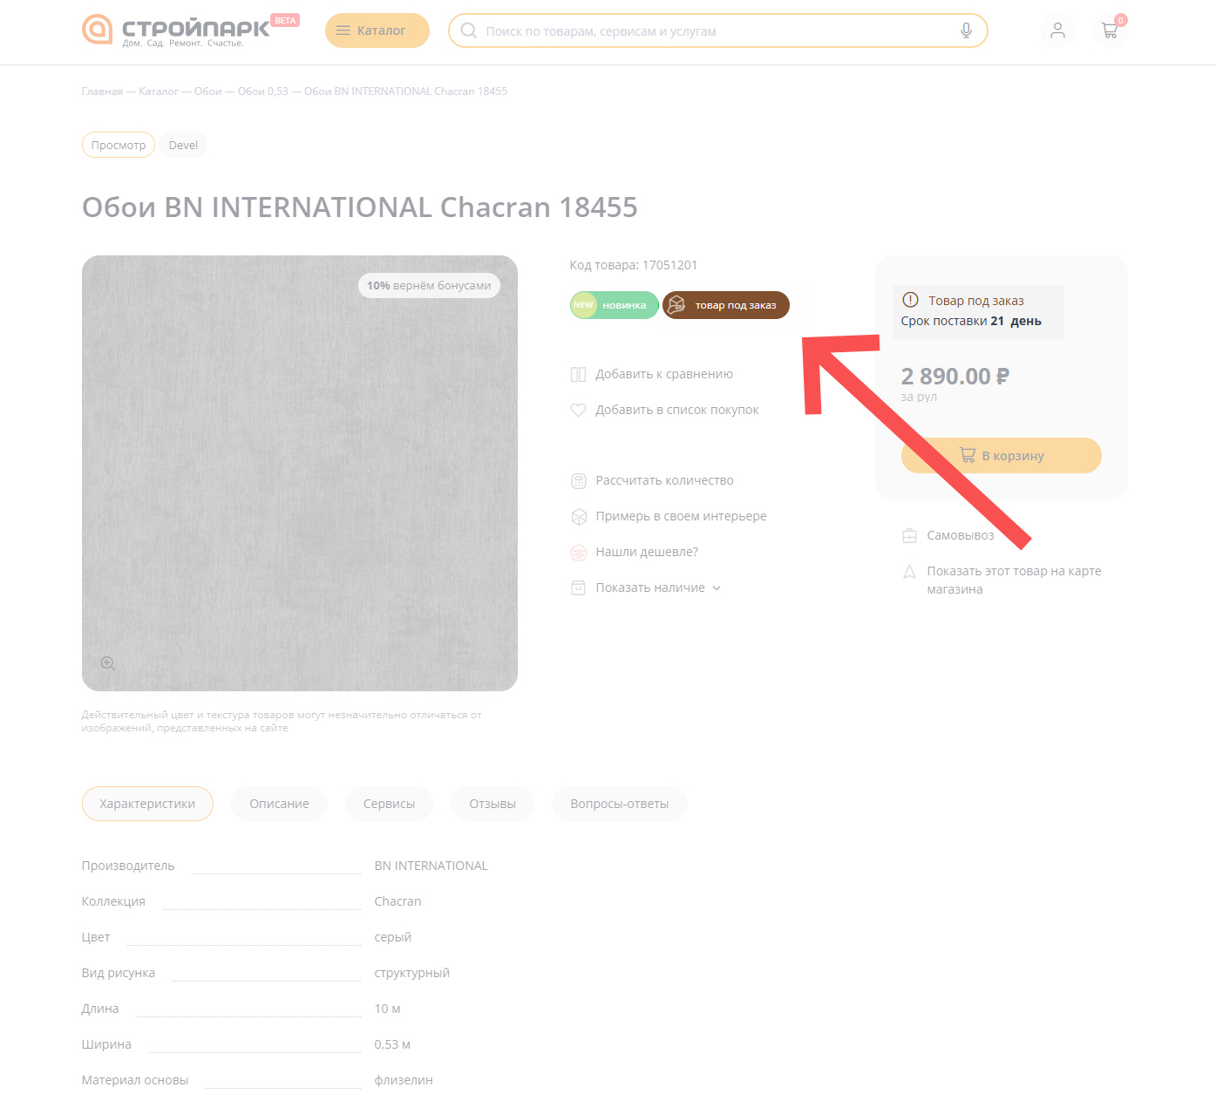This screenshot has height=1094, width=1216.
Task: Switch to the Описание tab
Action: [x=279, y=804]
